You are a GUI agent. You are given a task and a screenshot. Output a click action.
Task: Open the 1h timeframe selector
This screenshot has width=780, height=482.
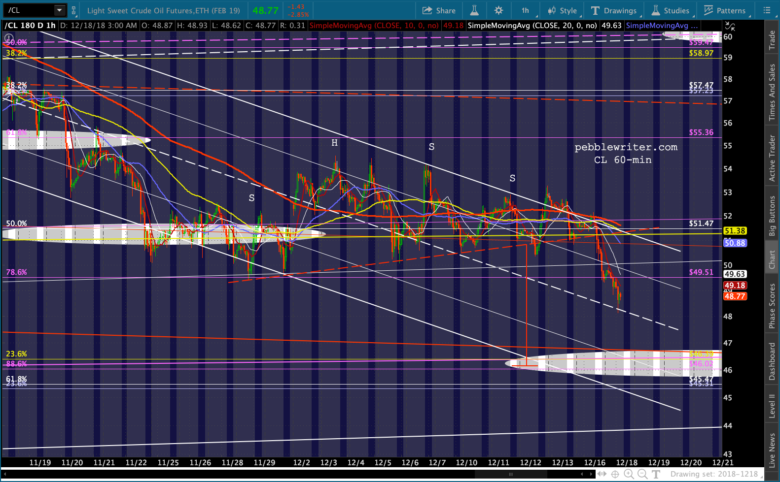click(x=526, y=10)
